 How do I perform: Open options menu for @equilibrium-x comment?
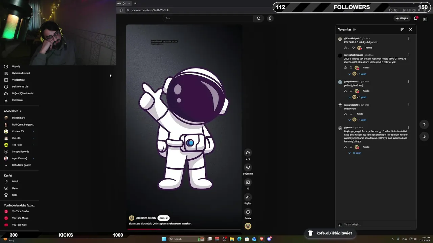pyautogui.click(x=409, y=82)
